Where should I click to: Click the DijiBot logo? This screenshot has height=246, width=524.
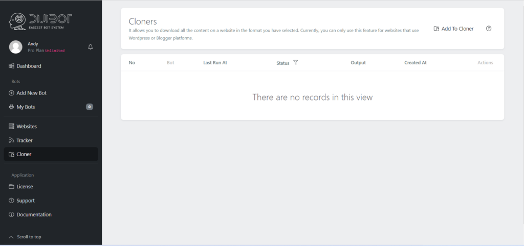point(40,22)
